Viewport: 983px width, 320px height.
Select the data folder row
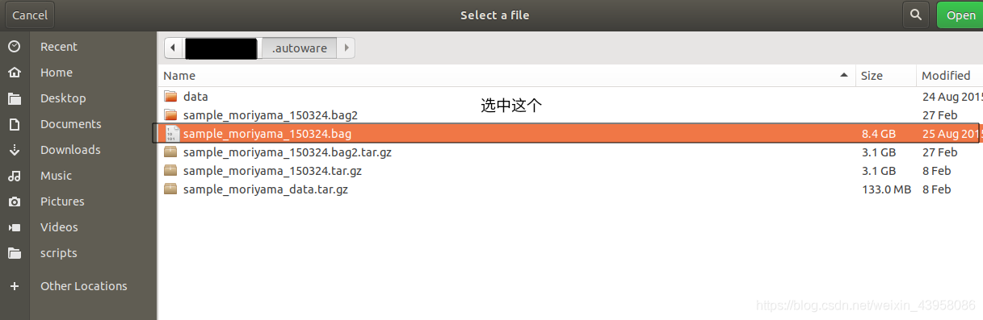coord(570,97)
